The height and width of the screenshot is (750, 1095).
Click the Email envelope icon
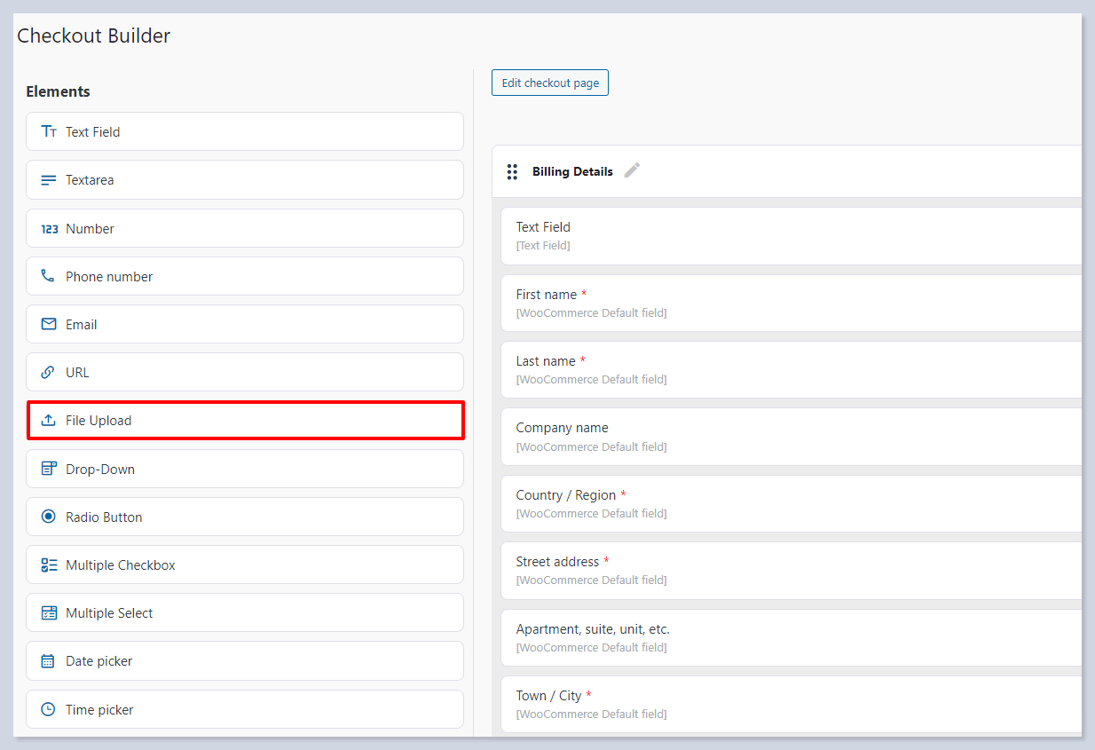tap(49, 324)
